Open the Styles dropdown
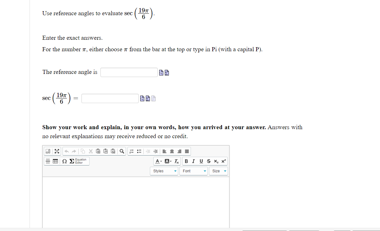Image resolution: width=380 pixels, height=231 pixels. click(164, 171)
